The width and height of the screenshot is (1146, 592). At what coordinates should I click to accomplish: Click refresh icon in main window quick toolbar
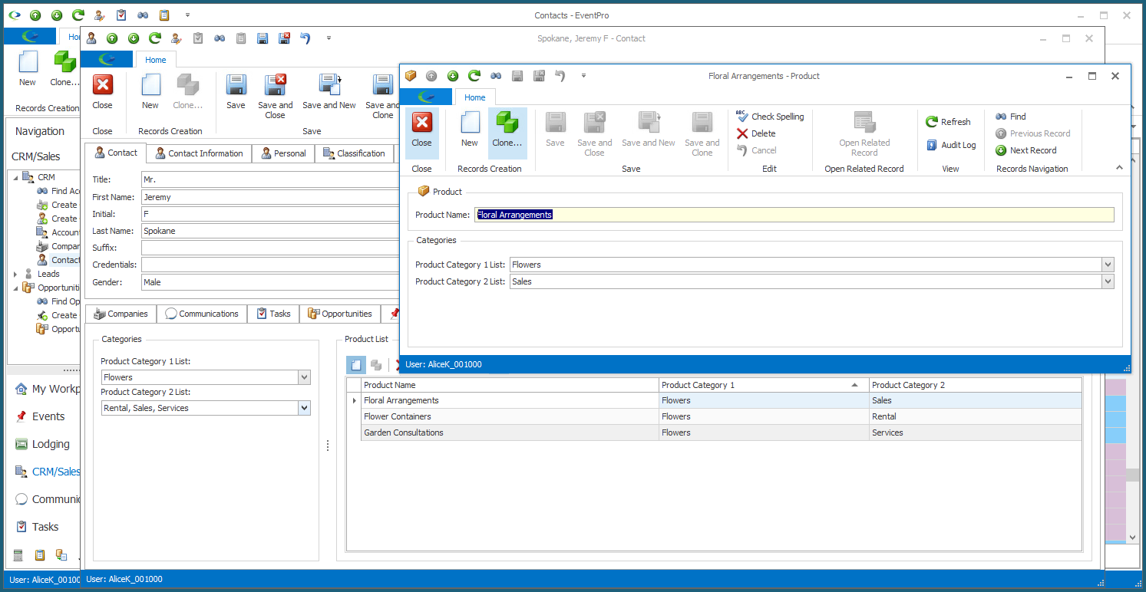tap(78, 15)
